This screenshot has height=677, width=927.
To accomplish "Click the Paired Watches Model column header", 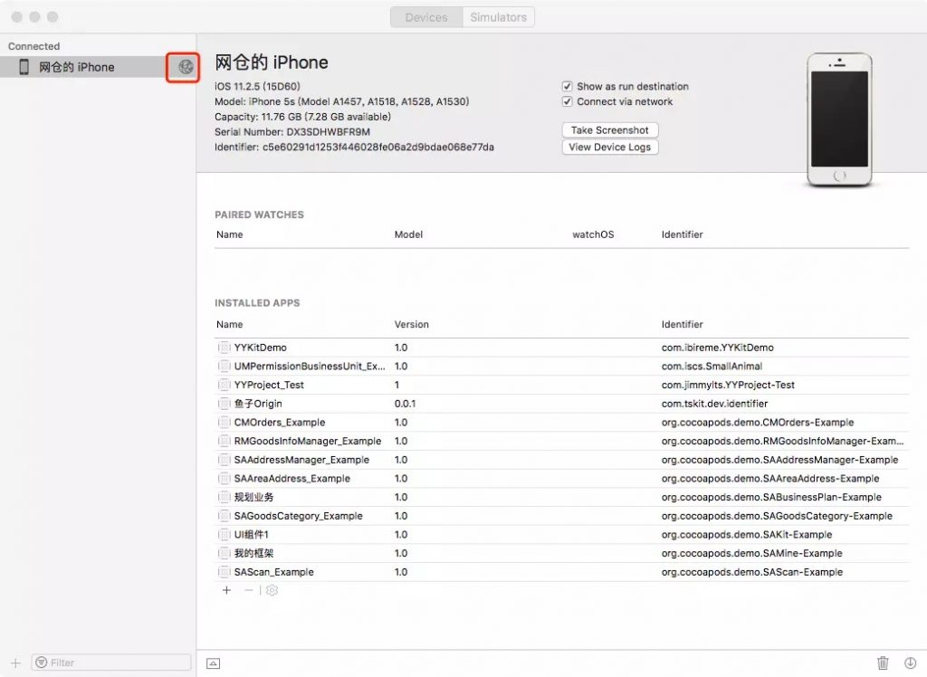I will 408,234.
